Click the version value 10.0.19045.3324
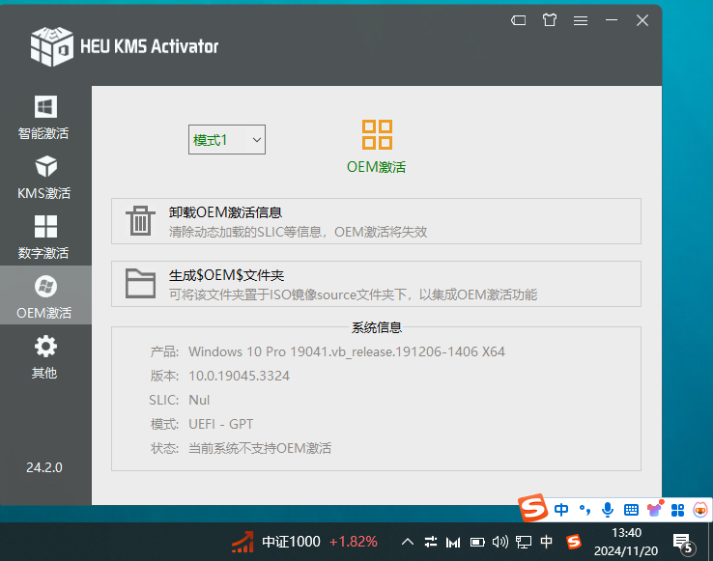This screenshot has height=561, width=713. pos(239,376)
